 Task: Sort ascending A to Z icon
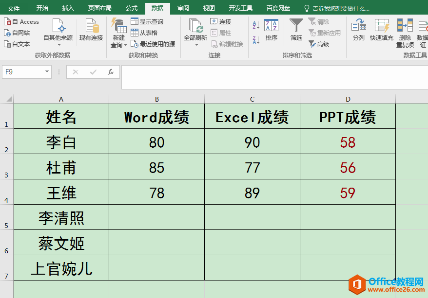[x=256, y=25]
